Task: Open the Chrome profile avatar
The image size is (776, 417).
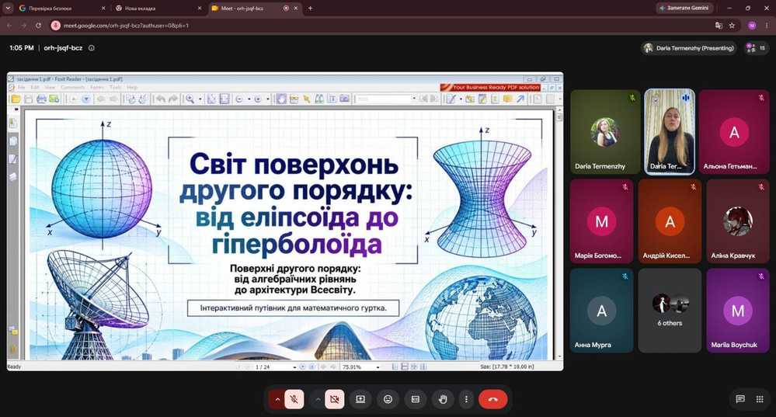Action: point(752,25)
